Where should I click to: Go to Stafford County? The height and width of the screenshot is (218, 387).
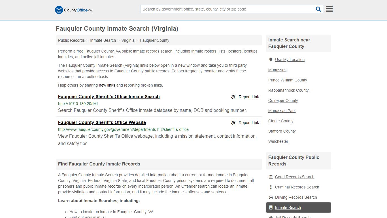[282, 131]
